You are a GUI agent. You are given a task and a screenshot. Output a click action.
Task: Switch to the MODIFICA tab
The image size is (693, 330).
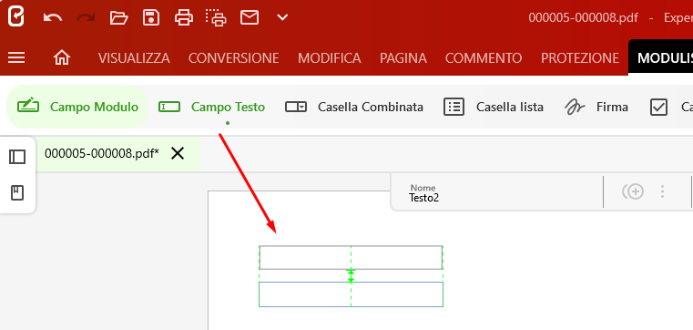pyautogui.click(x=330, y=58)
